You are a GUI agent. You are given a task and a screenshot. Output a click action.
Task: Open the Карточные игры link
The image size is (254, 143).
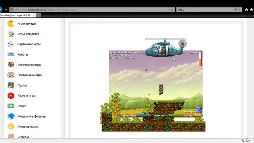pyautogui.click(x=29, y=44)
